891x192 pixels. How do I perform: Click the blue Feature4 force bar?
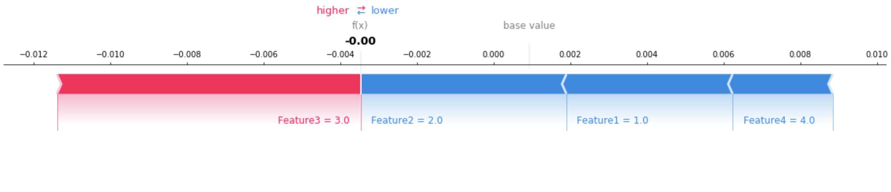[x=781, y=84]
